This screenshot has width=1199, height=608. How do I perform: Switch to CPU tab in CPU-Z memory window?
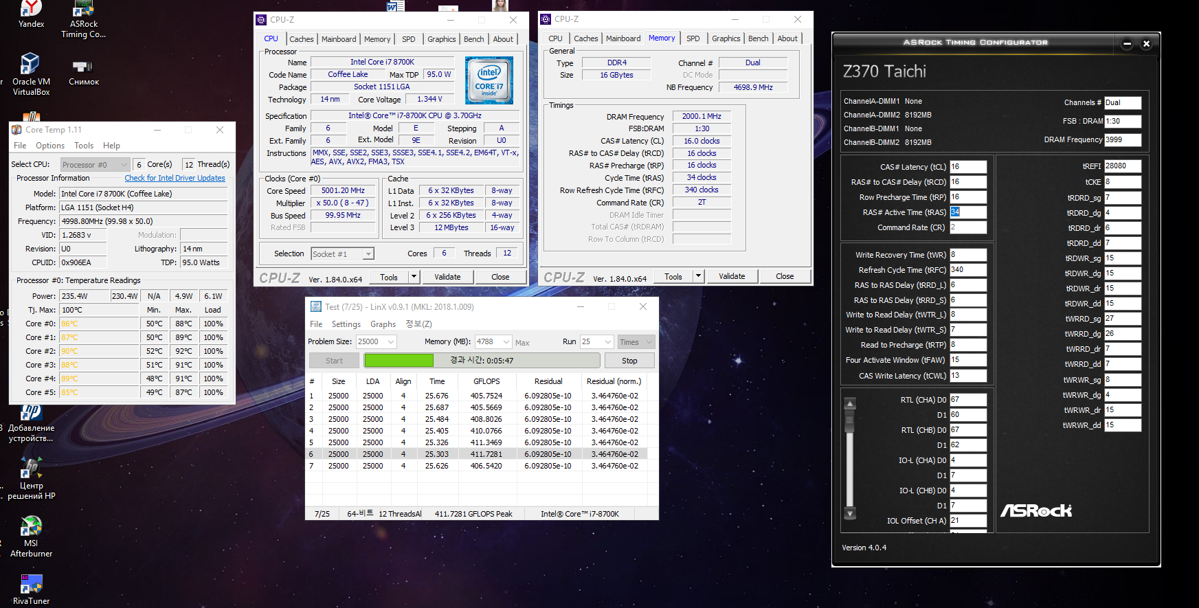click(555, 38)
